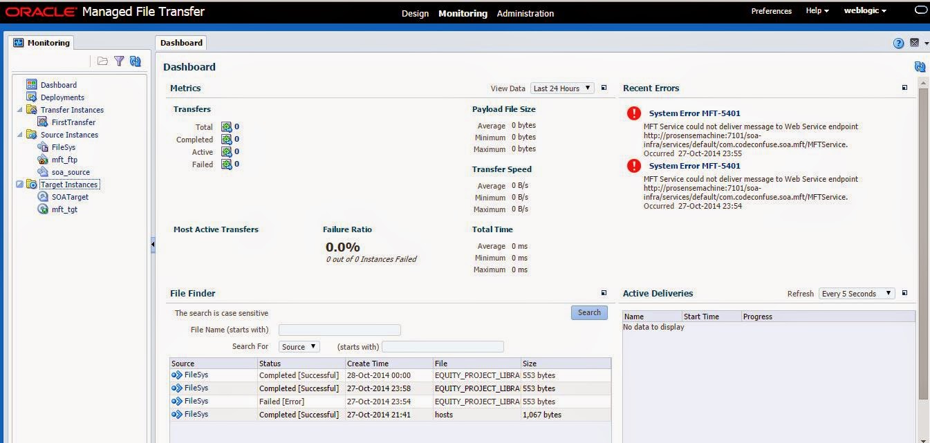Maximize the File Finder panel
The width and height of the screenshot is (930, 443).
[604, 293]
